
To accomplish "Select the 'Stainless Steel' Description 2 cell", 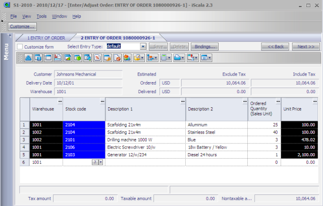I will [x=217, y=132].
